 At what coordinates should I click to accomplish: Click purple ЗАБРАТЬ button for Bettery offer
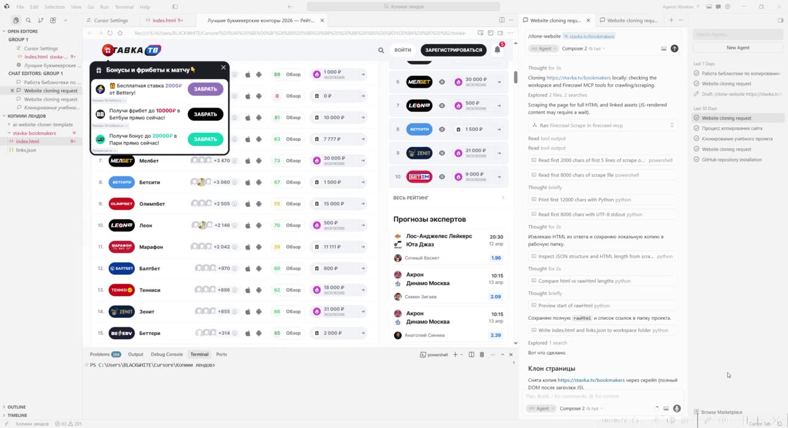[x=206, y=89]
